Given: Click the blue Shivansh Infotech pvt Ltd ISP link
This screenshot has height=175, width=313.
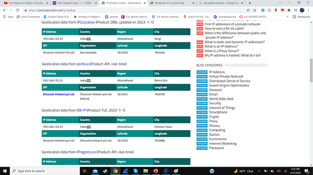Looking at the screenshot, I should (58, 94).
